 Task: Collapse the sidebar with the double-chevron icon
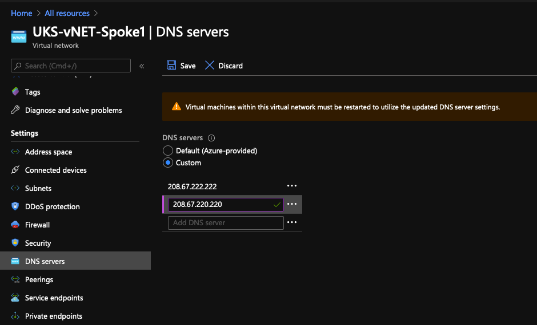[x=142, y=66]
